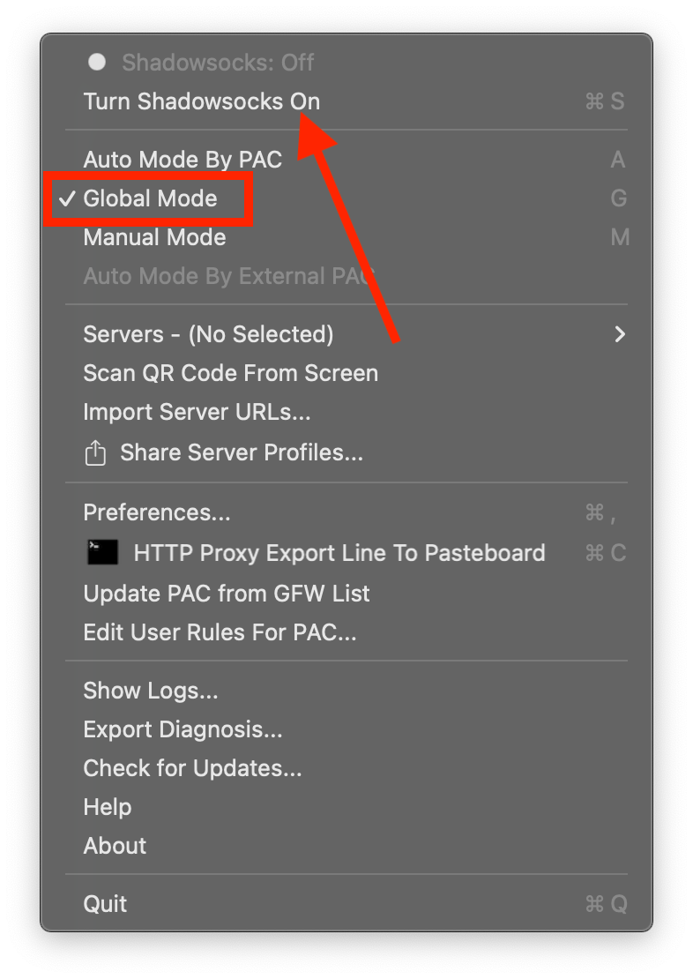This screenshot has height=979, width=693.
Task: Open Show Logs...
Action: click(x=150, y=691)
